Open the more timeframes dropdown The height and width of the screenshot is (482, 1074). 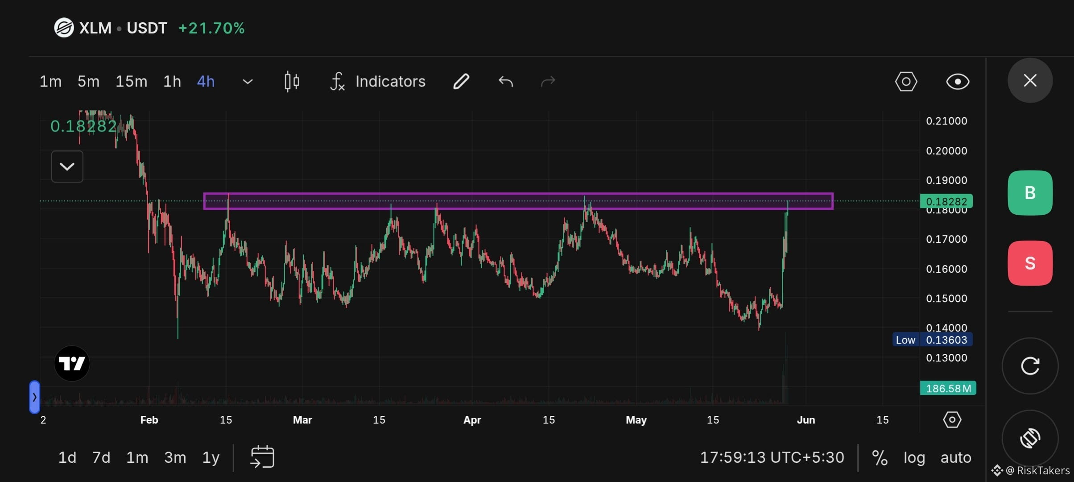(x=248, y=82)
